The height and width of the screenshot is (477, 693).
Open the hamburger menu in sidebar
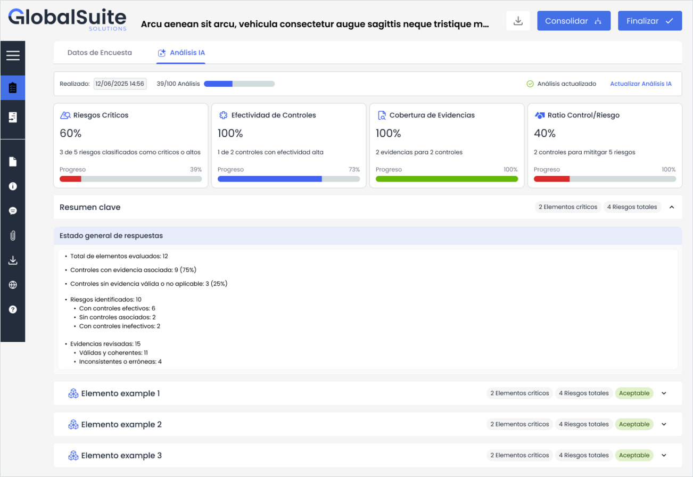(13, 55)
